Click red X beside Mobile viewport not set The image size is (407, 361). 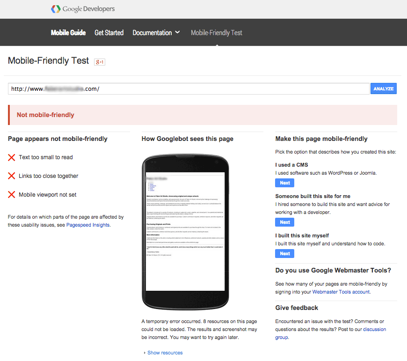[11, 195]
